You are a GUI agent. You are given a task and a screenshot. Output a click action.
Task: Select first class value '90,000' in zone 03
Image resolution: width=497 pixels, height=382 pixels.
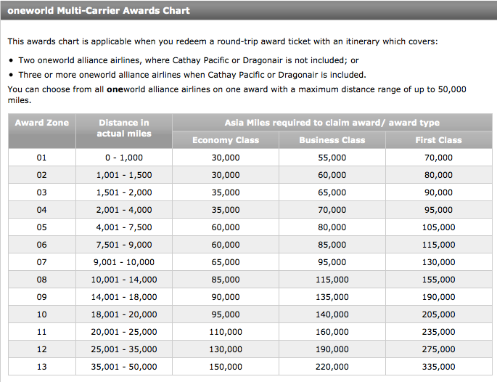click(439, 192)
